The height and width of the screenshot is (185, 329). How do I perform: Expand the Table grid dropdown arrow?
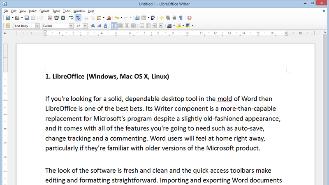(x=148, y=18)
